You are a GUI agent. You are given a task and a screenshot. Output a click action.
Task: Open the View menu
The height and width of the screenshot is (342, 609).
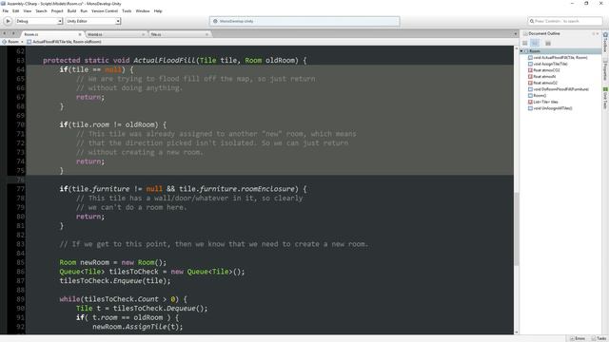click(x=28, y=10)
